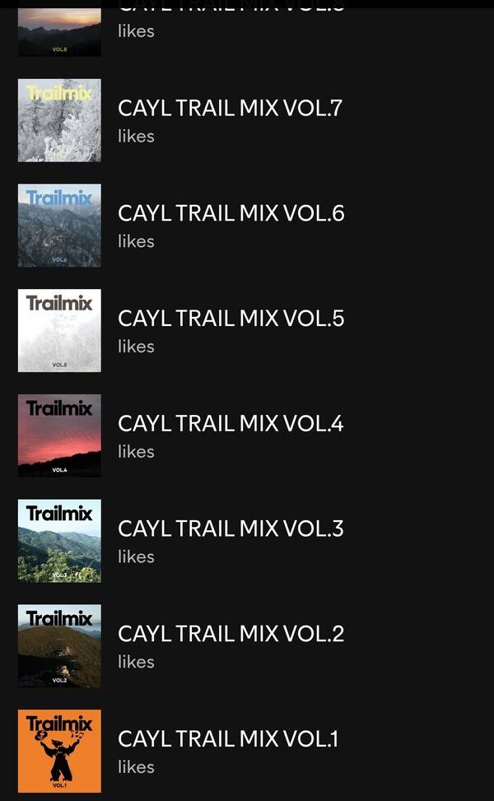Screen dimensions: 494x801
Task: Tap likes text under the Vol.8 entry
Action: 136,31
